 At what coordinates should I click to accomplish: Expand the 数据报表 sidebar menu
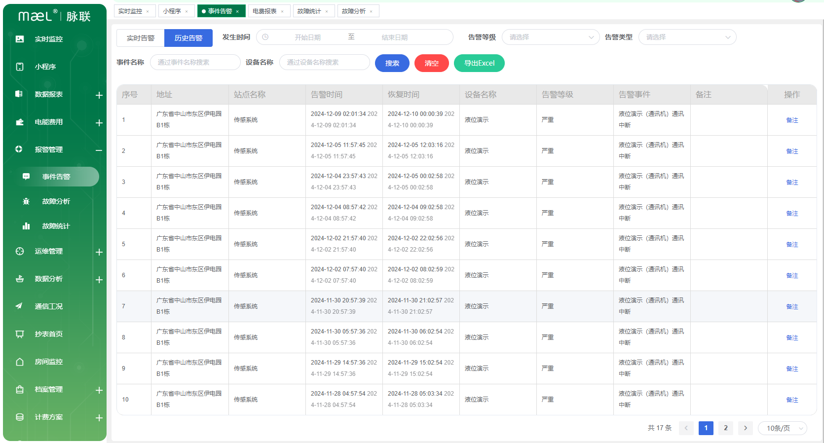(99, 95)
